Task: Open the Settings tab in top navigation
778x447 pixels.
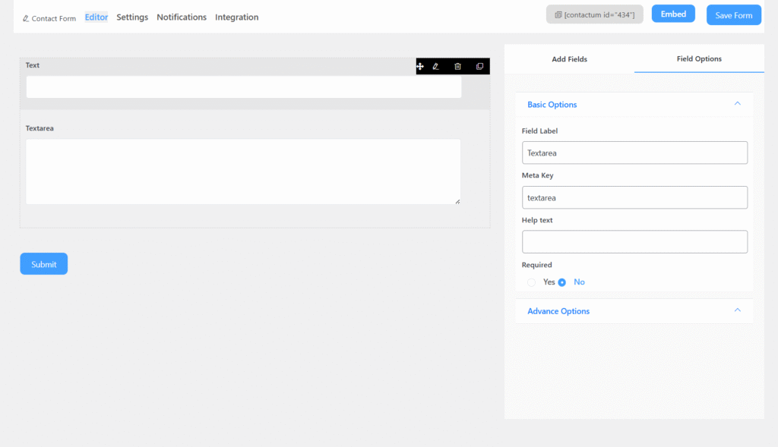Action: [x=132, y=17]
